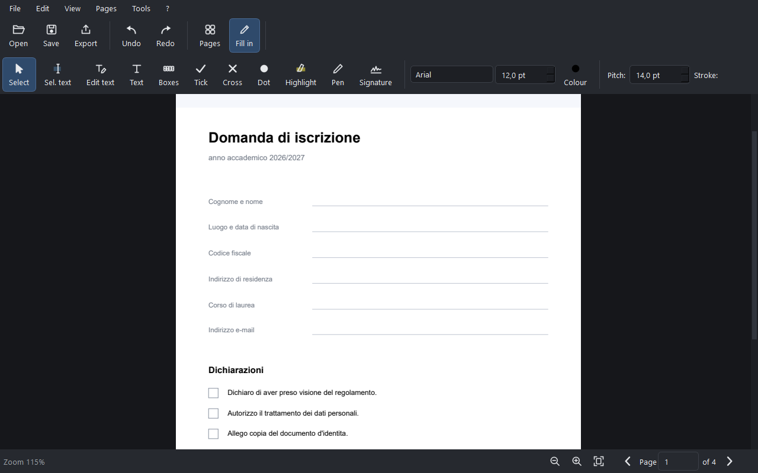This screenshot has height=473, width=758.
Task: Click the 'Zoom 115%' status text
Action: 24,462
